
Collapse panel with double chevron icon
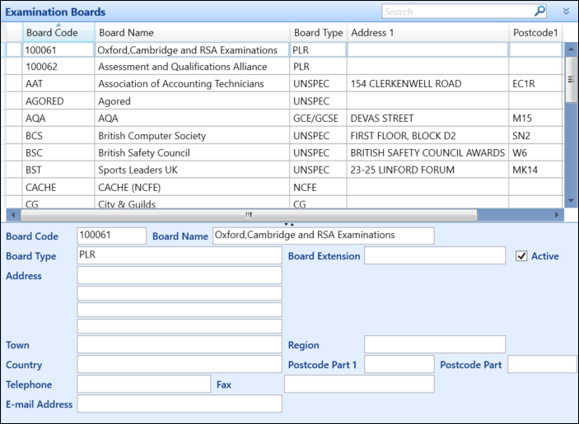pos(566,11)
